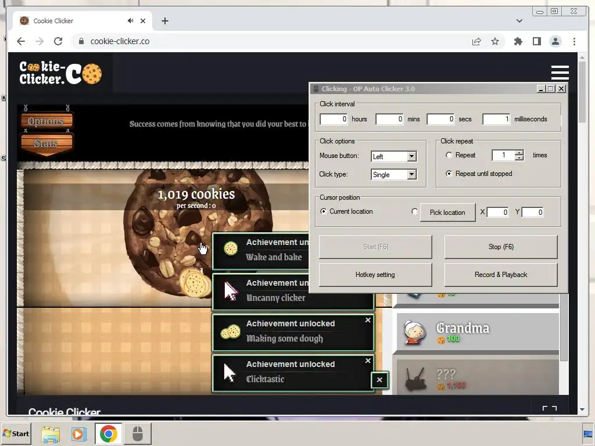Open the Chrome side panel icon

(x=536, y=41)
